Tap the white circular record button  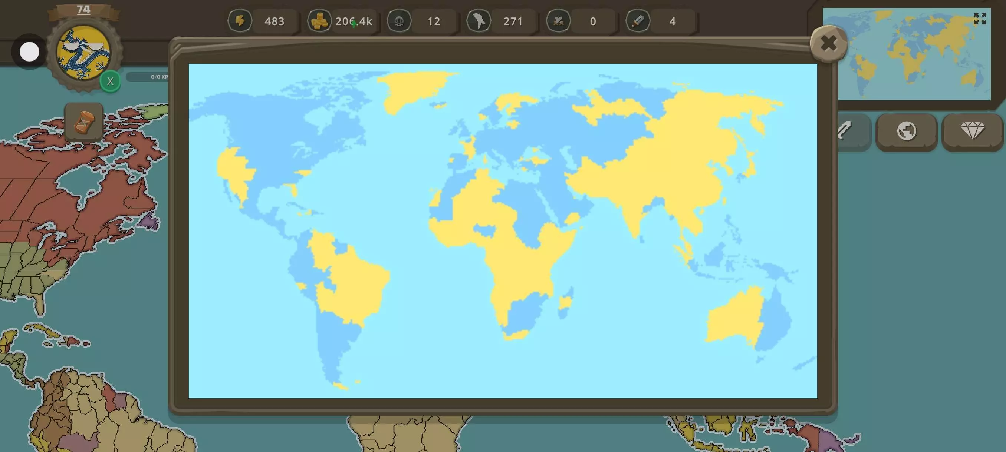(x=29, y=52)
